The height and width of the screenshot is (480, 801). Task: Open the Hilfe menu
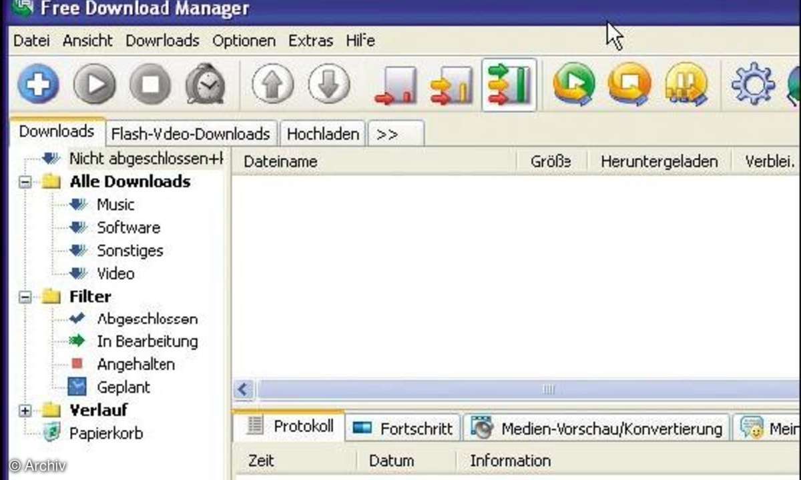click(x=360, y=41)
